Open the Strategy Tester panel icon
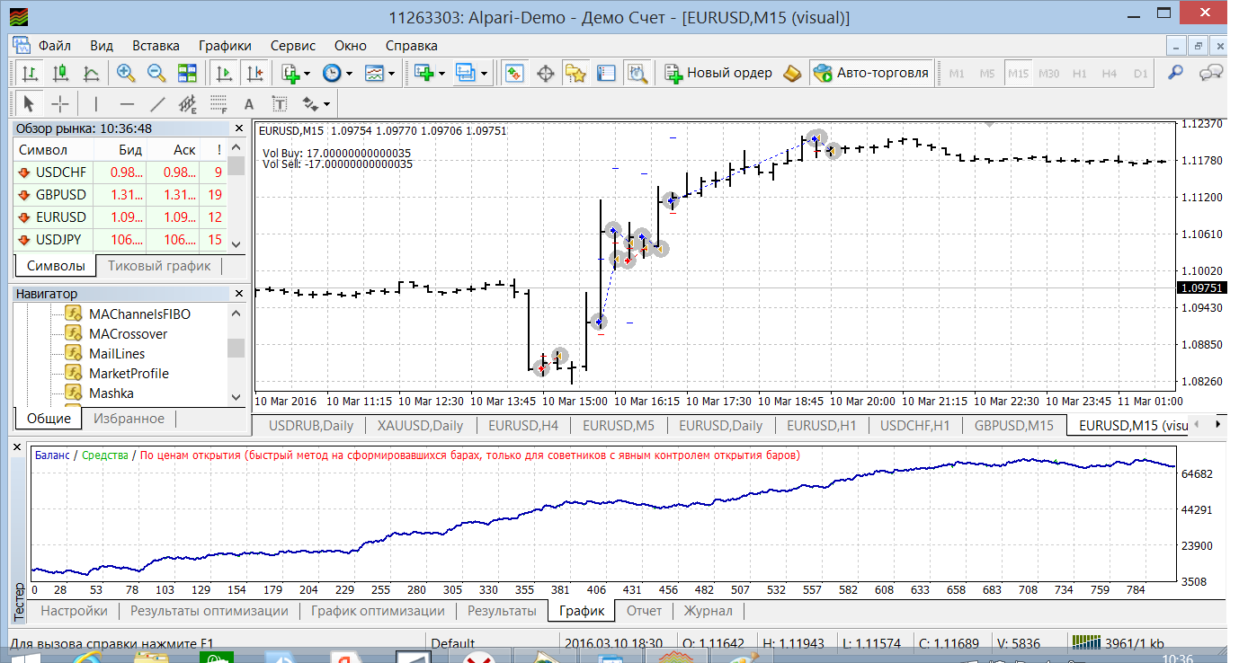The height and width of the screenshot is (663, 1239). [637, 73]
